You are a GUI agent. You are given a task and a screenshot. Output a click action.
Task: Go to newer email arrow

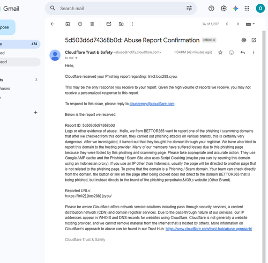point(227,24)
